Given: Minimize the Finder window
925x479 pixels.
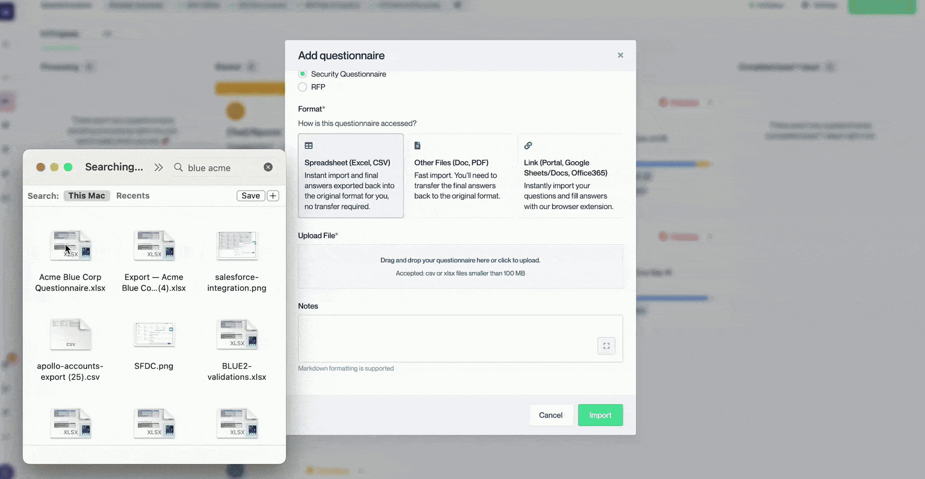Looking at the screenshot, I should tap(54, 167).
